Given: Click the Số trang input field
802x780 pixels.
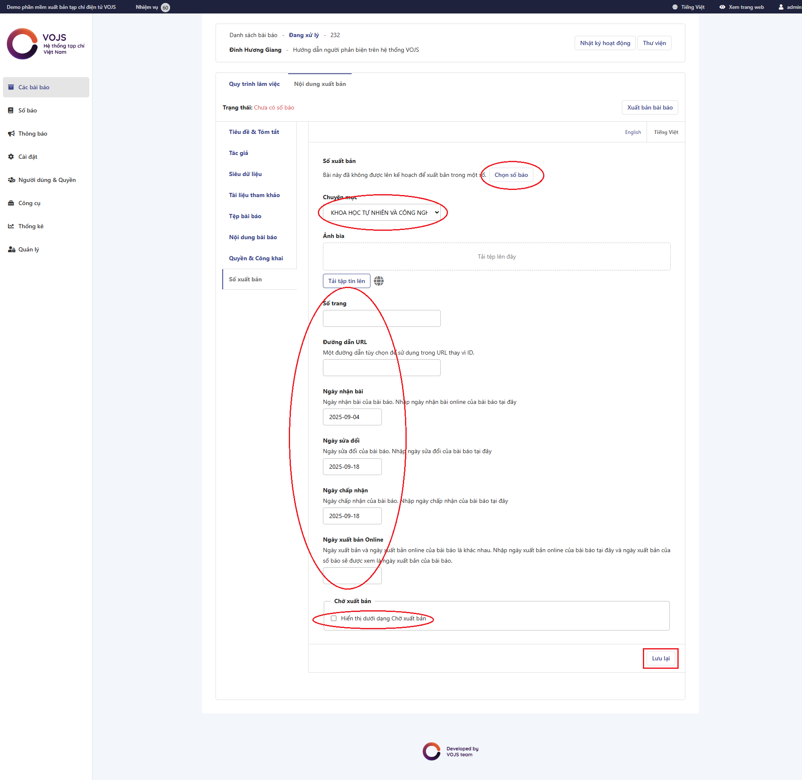Looking at the screenshot, I should coord(381,318).
